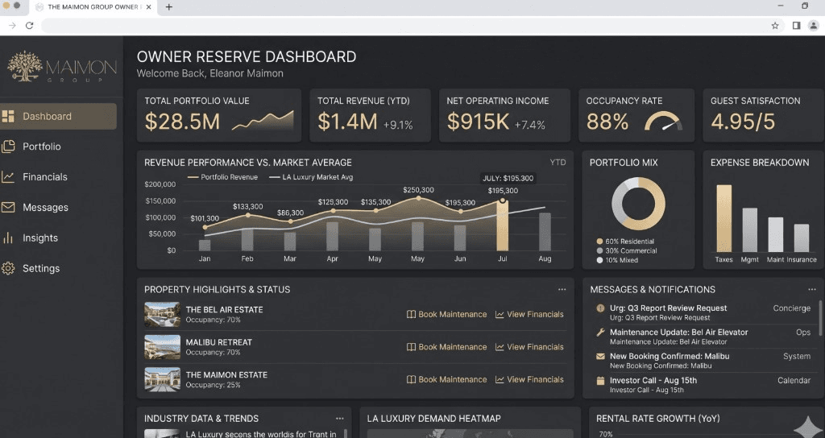Click the calendar icon by Investor Call

(x=600, y=381)
